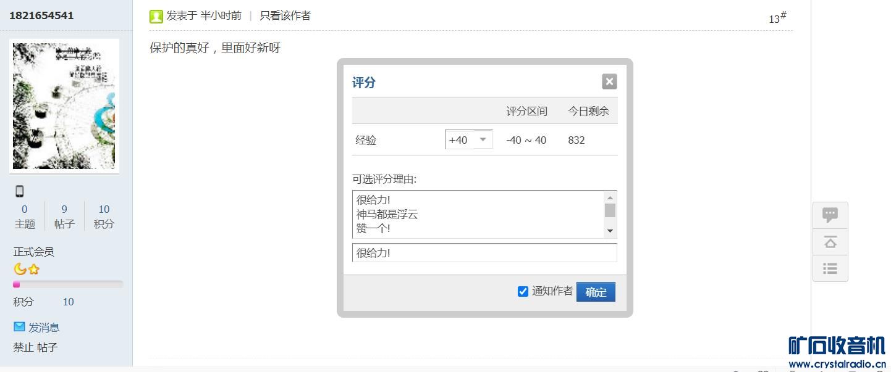Click the 发消息 link

[44, 328]
